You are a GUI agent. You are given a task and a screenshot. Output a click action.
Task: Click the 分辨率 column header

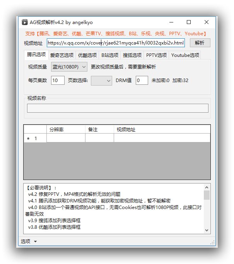(66, 129)
